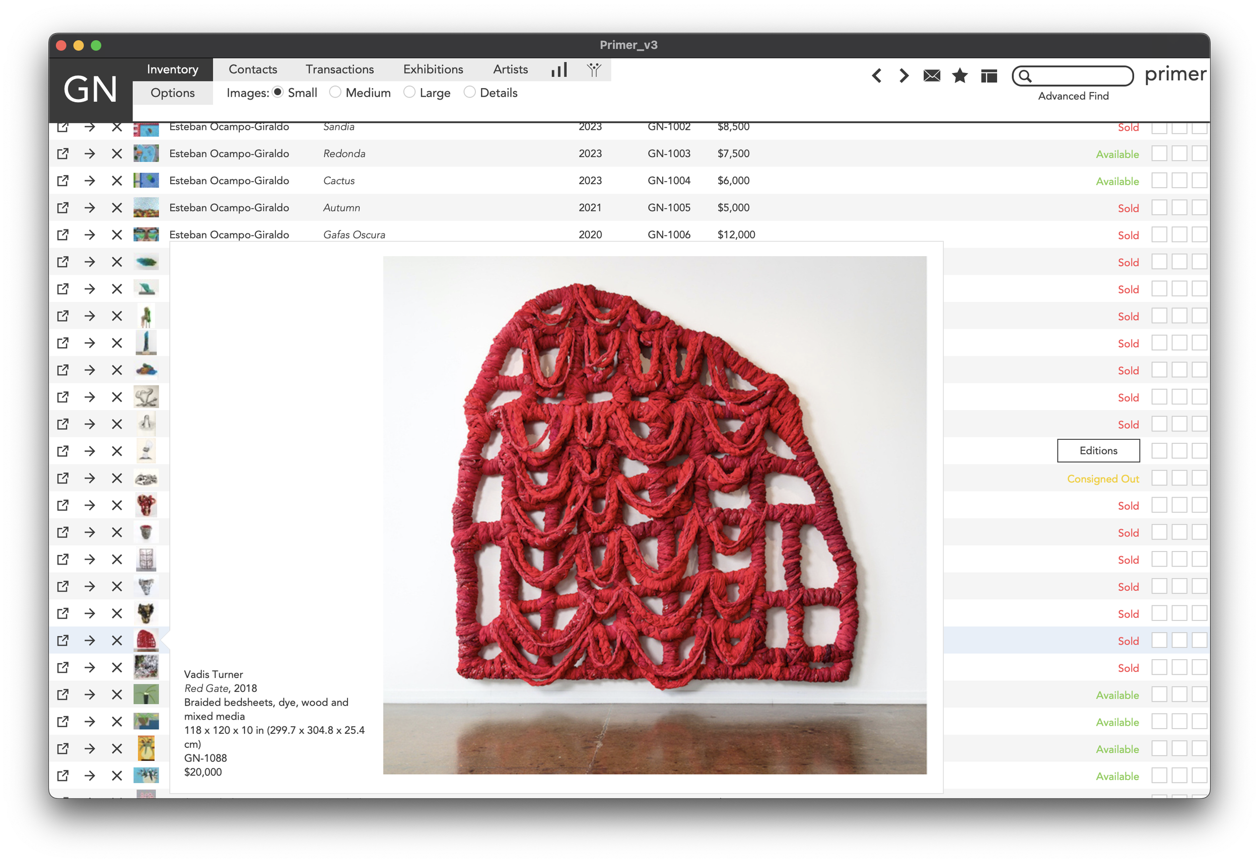Delete the highlighted Red Gate row

(117, 641)
